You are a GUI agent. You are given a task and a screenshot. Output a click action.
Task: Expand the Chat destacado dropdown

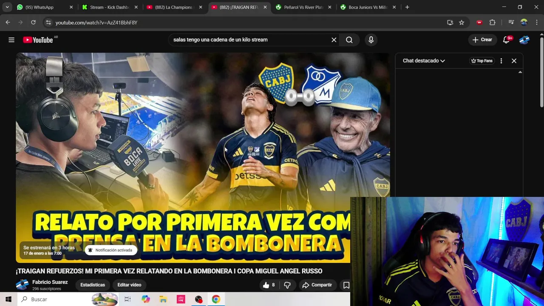424,61
